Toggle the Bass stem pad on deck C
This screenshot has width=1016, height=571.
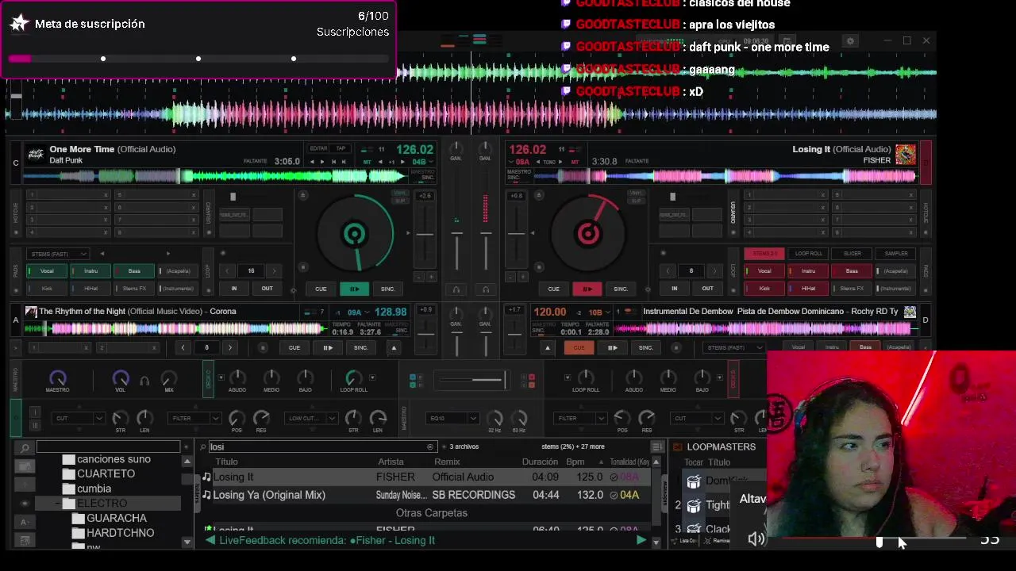[134, 271]
